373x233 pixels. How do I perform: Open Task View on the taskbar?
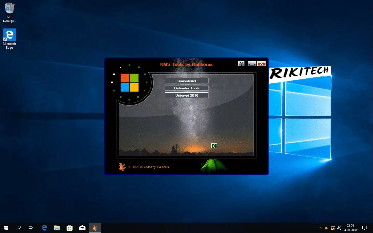point(31,228)
